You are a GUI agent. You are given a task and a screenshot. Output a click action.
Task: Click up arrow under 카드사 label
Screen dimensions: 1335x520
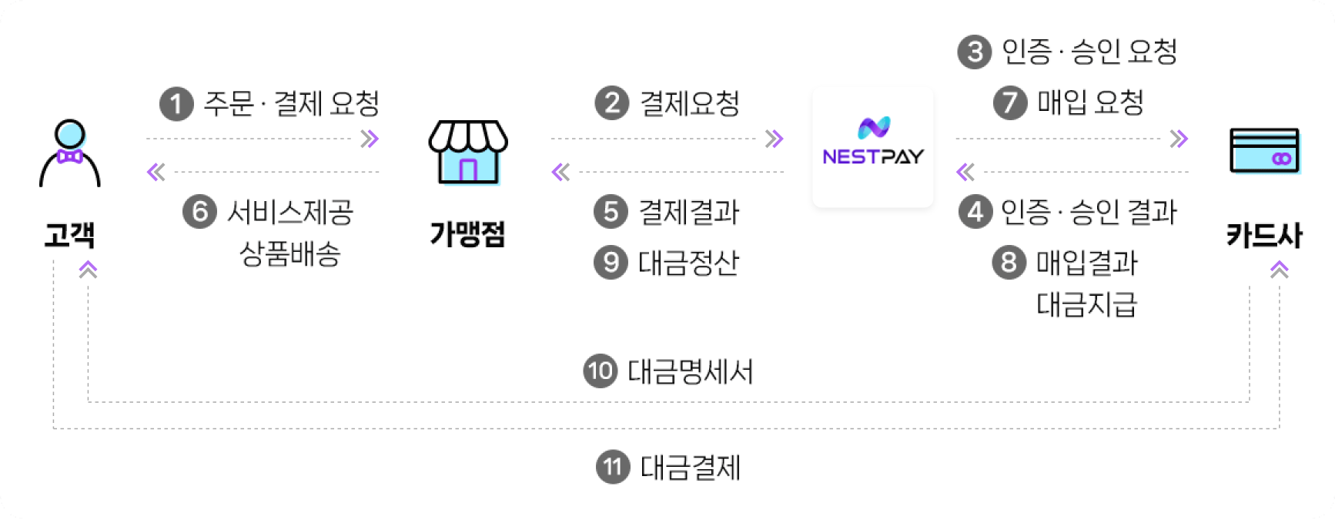coord(1280,269)
